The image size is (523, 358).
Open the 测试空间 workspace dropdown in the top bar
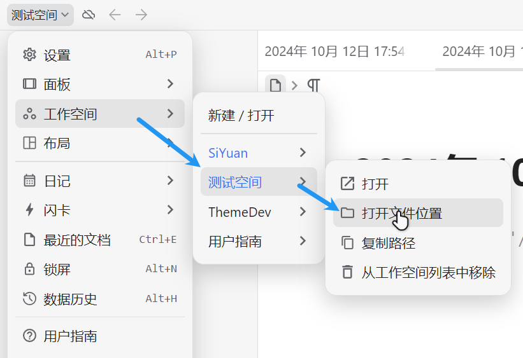coord(40,15)
